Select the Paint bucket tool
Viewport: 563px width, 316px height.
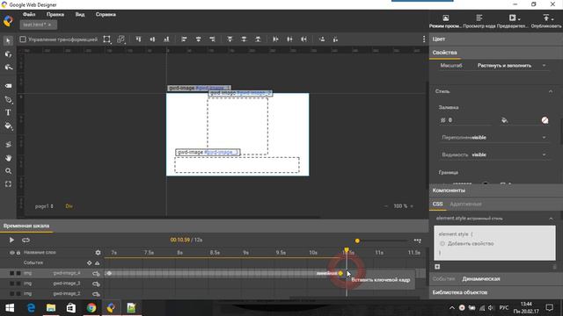8,126
